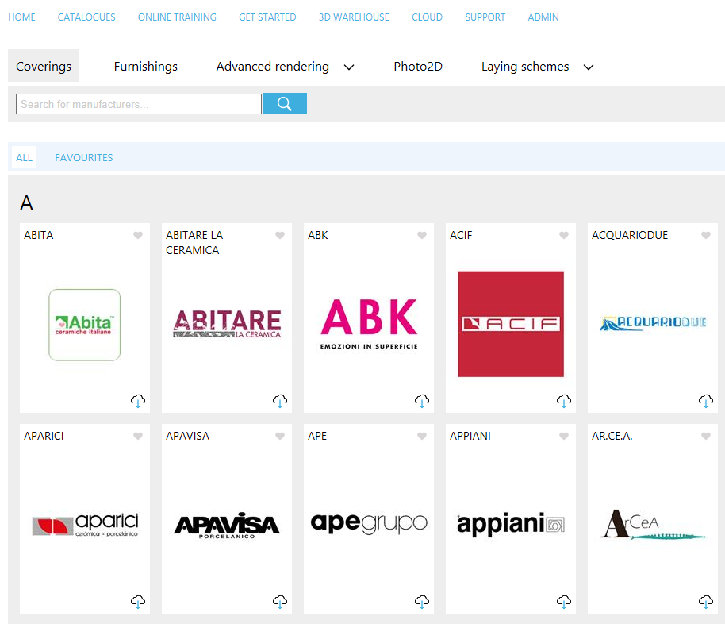Toggle the ACIF favourite heart
The width and height of the screenshot is (725, 624).
click(564, 235)
